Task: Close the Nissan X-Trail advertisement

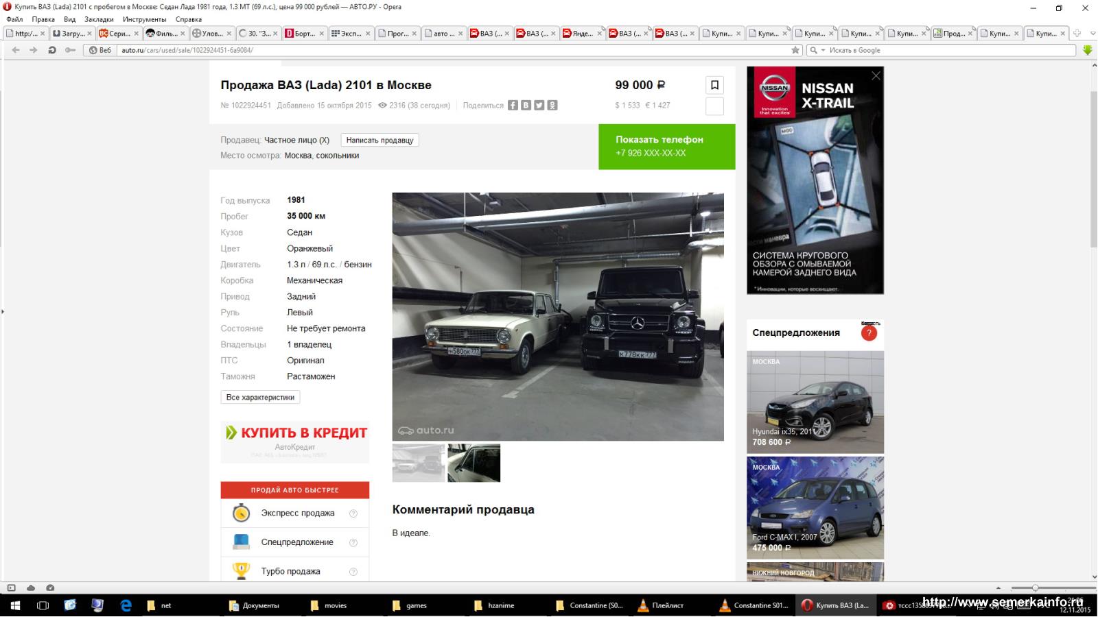Action: tap(876, 76)
